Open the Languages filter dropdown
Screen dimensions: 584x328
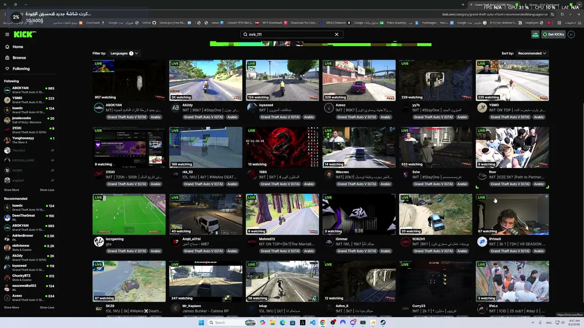click(x=124, y=53)
